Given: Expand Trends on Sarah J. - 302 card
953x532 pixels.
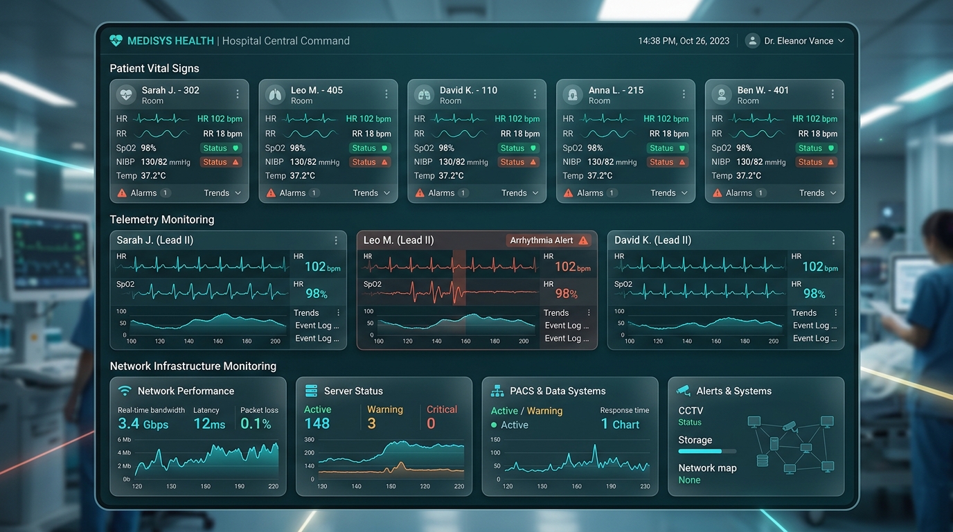Looking at the screenshot, I should (x=223, y=193).
